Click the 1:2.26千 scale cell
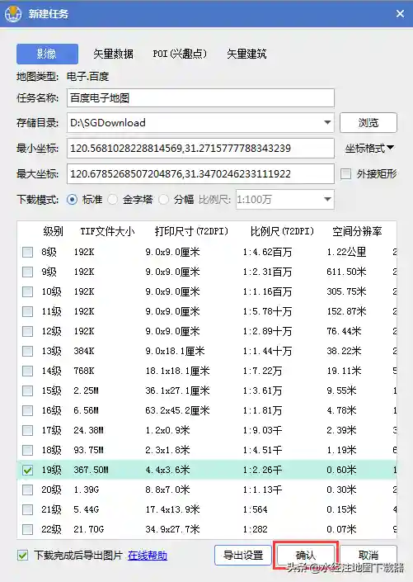Image resolution: width=413 pixels, height=582 pixels. (262, 470)
